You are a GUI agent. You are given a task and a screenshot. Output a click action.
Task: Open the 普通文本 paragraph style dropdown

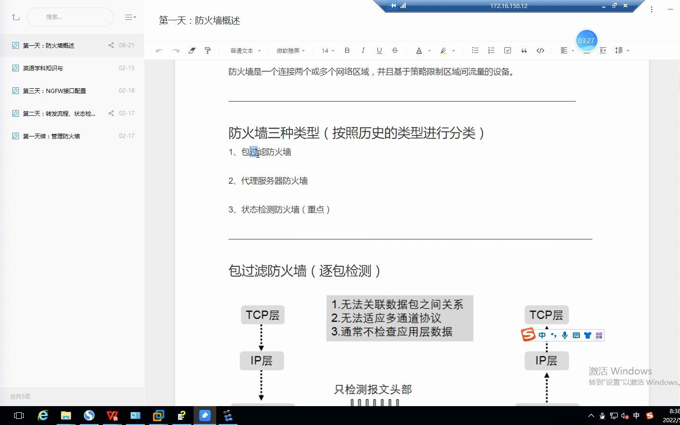(246, 51)
